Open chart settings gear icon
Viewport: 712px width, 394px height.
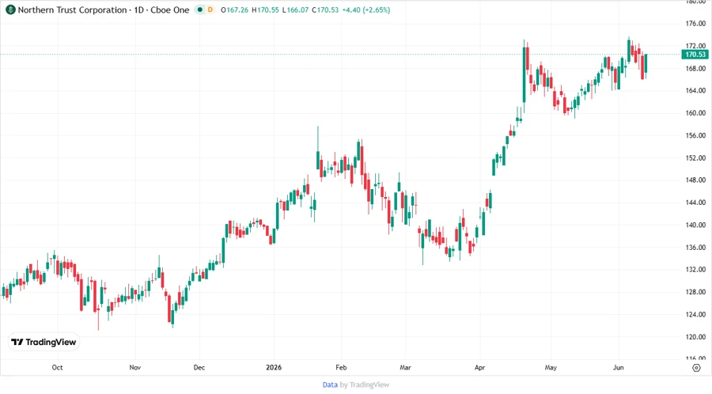coord(696,368)
